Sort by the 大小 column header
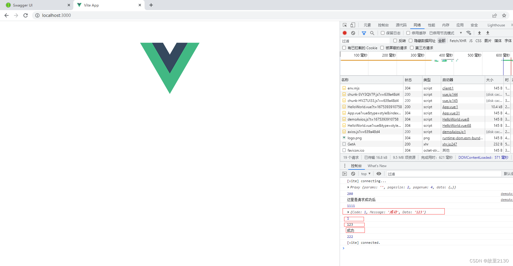 (494, 80)
